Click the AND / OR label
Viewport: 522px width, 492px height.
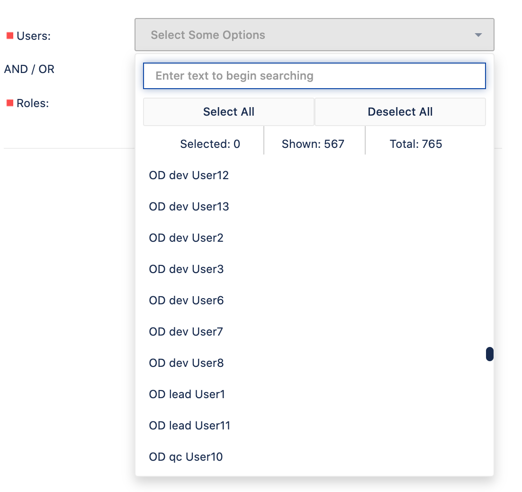coord(29,69)
